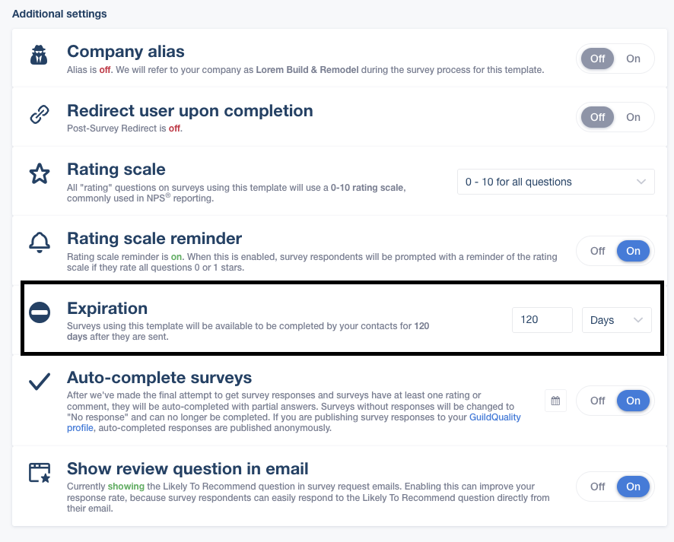Click chevron arrow of rating scale select
The width and height of the screenshot is (674, 542).
pyautogui.click(x=641, y=182)
